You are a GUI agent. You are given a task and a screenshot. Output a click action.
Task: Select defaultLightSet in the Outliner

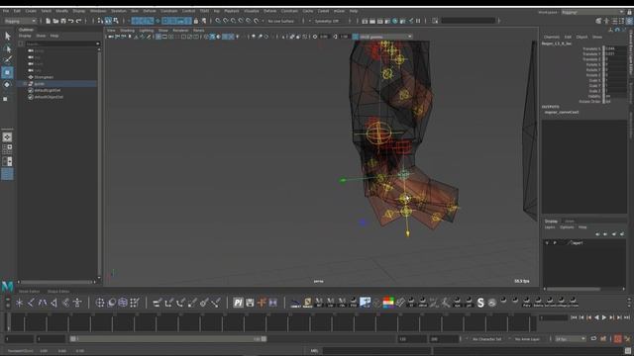pyautogui.click(x=48, y=90)
